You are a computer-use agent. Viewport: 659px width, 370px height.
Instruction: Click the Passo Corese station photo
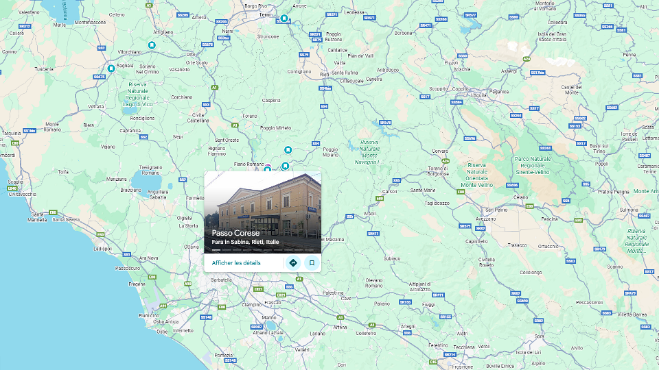pos(263,212)
